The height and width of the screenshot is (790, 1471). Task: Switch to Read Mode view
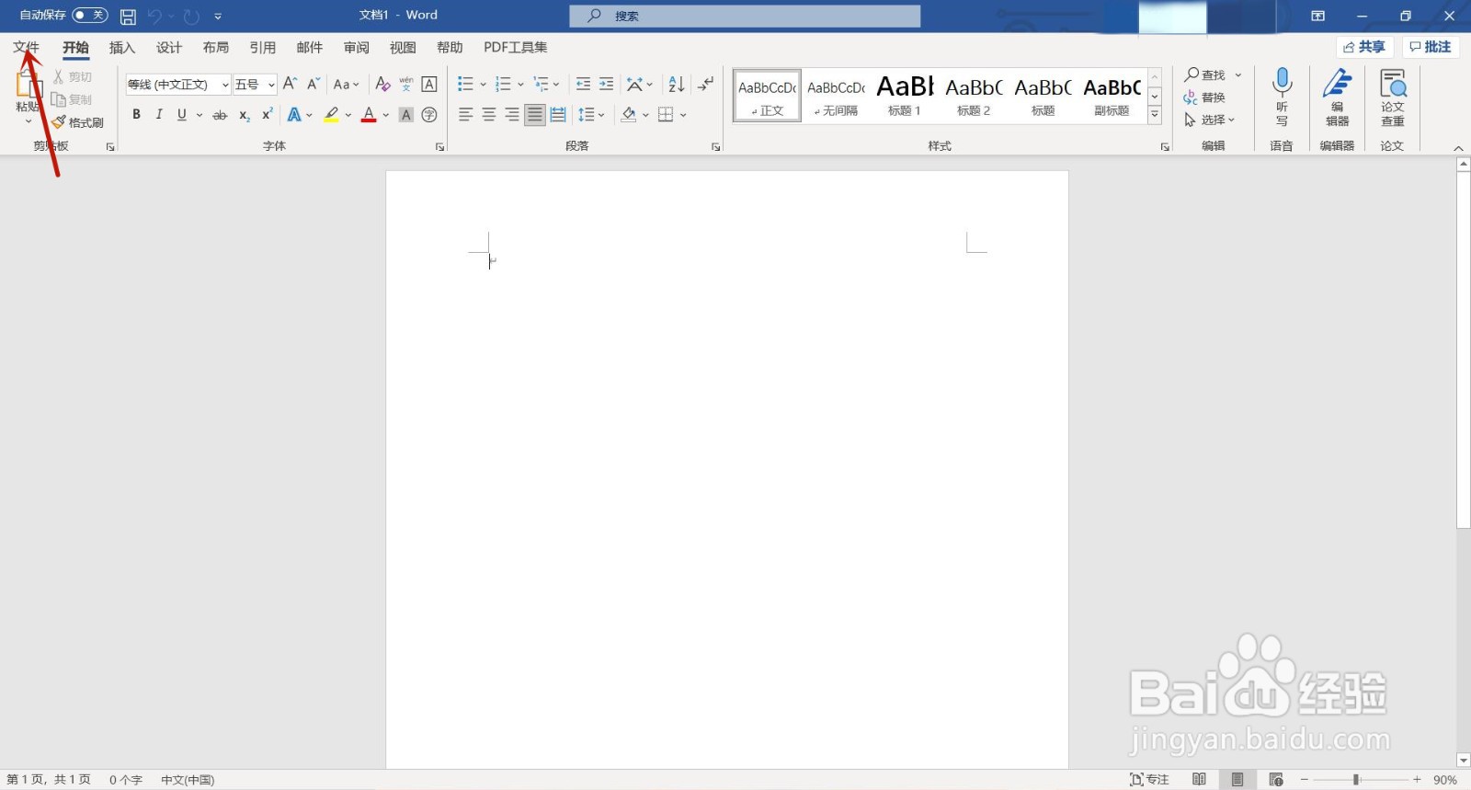point(1199,780)
